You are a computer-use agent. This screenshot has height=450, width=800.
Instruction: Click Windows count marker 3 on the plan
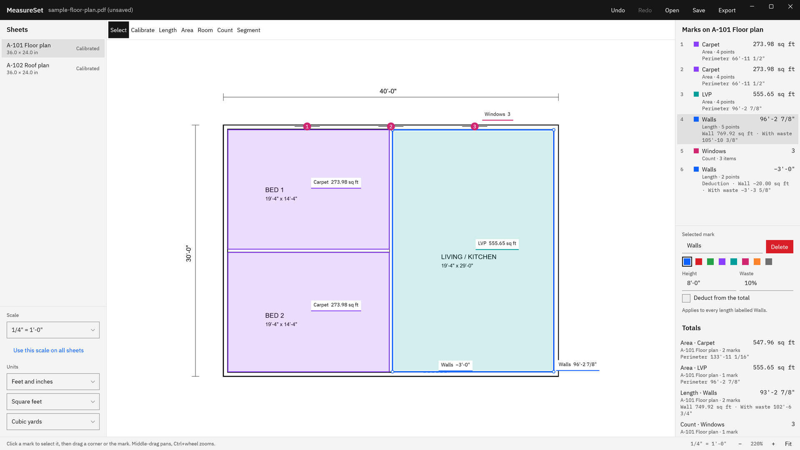(x=475, y=126)
